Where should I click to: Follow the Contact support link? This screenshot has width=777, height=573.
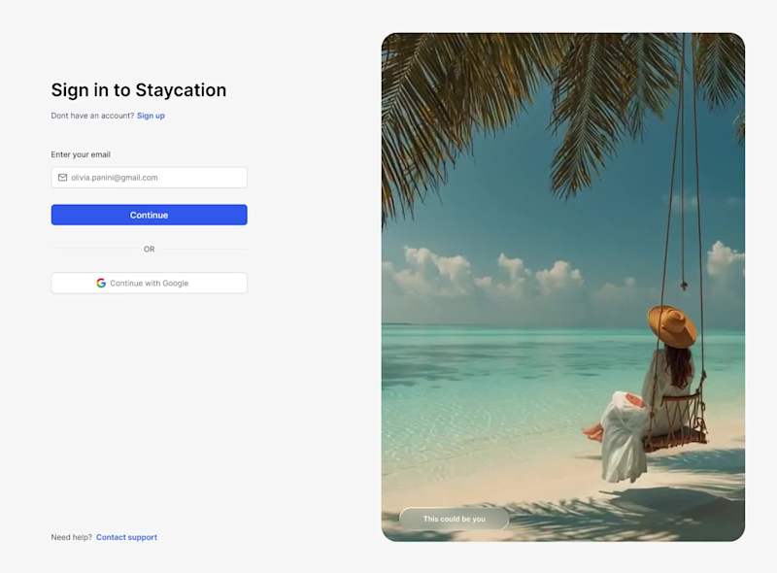tap(126, 537)
